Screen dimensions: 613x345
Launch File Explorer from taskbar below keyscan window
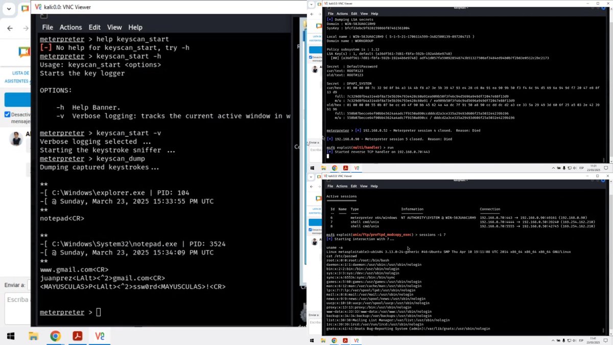pyautogui.click(x=33, y=336)
